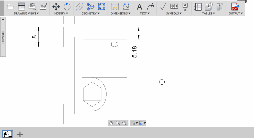Select the Surface Texture checkmark symbol
Viewport: 254px width, 138px height.
pyautogui.click(x=163, y=7)
